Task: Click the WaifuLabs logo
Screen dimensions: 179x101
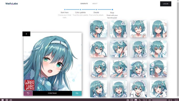Action: pyautogui.click(x=12, y=3)
